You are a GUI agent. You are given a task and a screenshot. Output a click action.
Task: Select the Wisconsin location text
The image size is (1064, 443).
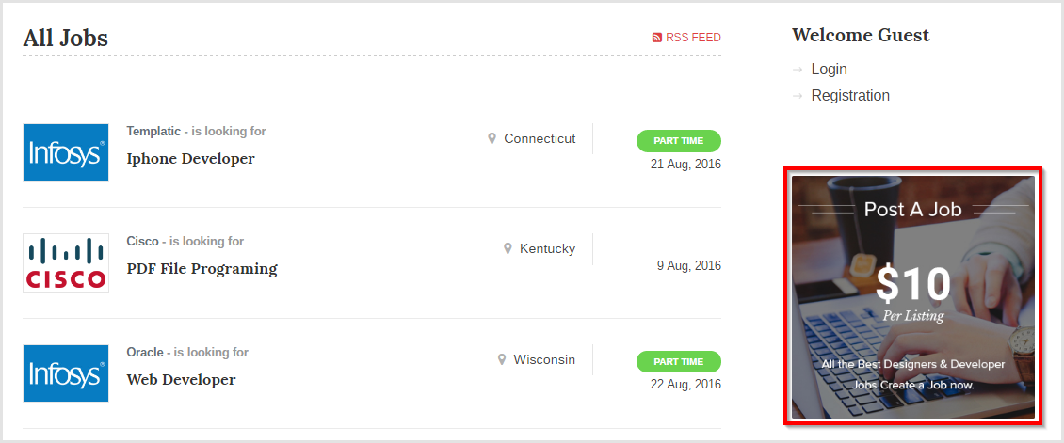pos(544,359)
